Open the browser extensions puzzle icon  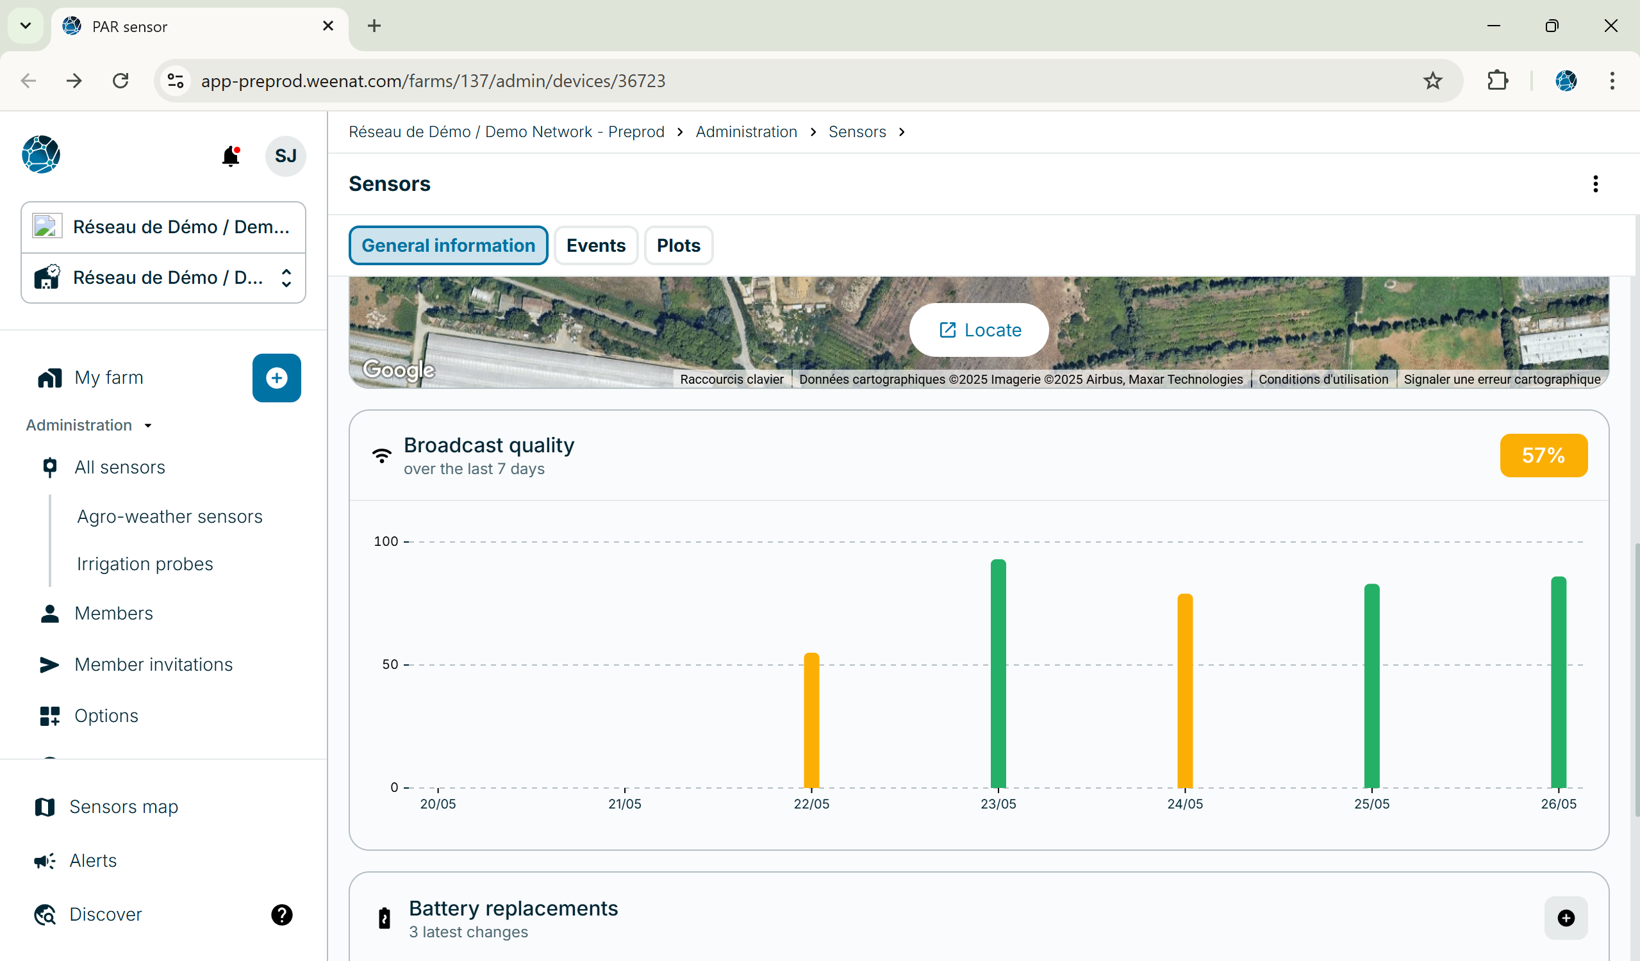(1498, 81)
